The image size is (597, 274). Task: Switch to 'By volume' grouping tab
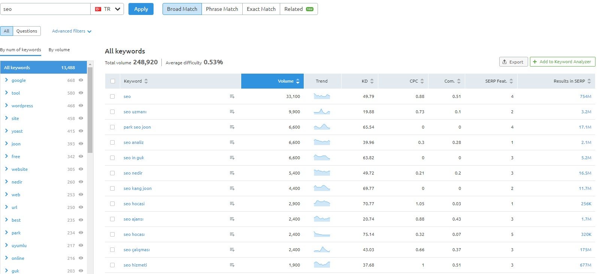coord(59,50)
